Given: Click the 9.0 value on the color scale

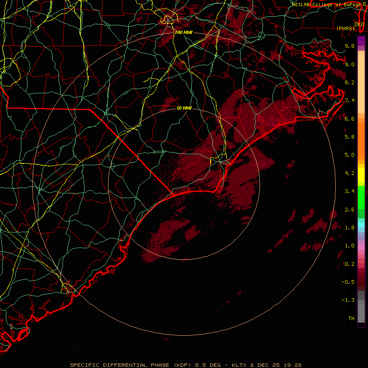Looking at the screenshot, I should coord(350,64).
